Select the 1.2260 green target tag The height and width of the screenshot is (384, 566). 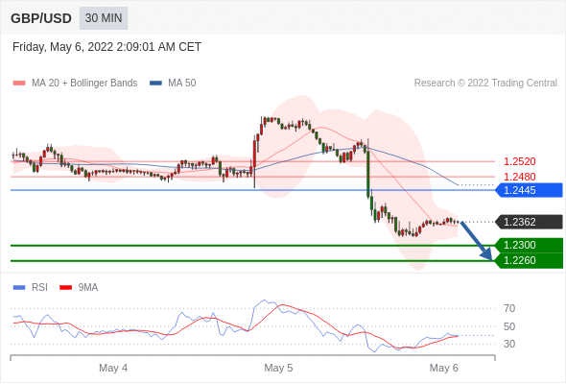[529, 260]
